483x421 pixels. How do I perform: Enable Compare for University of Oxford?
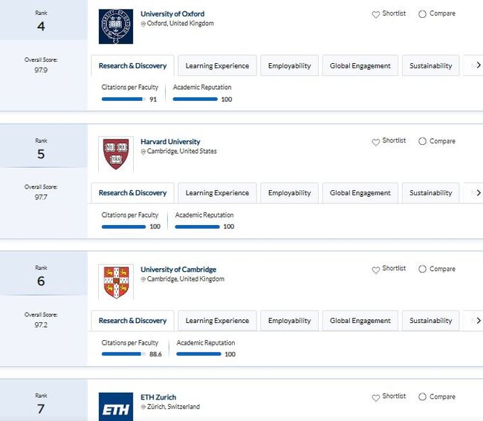[x=423, y=14]
